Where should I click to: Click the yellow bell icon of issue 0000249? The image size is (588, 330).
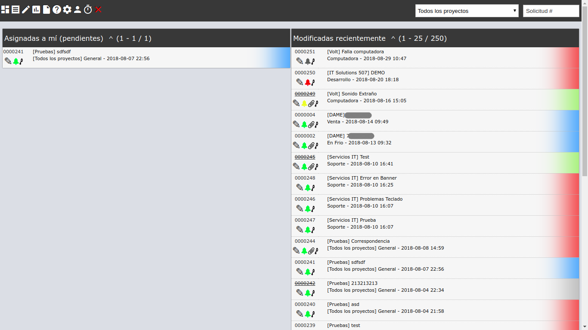[x=304, y=103]
